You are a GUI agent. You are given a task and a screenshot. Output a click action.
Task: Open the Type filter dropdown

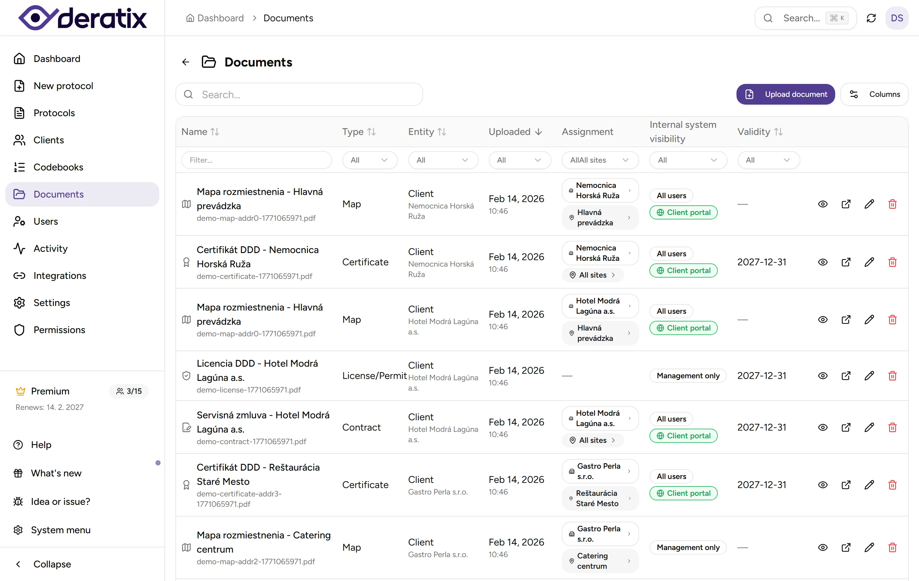coord(369,160)
